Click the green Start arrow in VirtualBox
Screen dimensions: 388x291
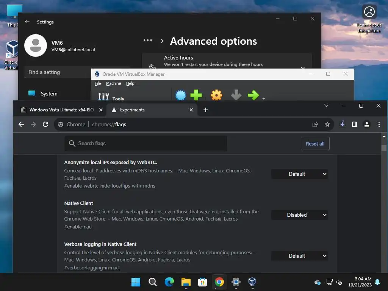tap(253, 95)
